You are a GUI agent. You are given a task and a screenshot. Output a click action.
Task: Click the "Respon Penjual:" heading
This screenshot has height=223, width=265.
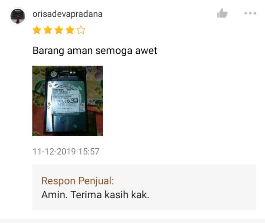coord(78,181)
